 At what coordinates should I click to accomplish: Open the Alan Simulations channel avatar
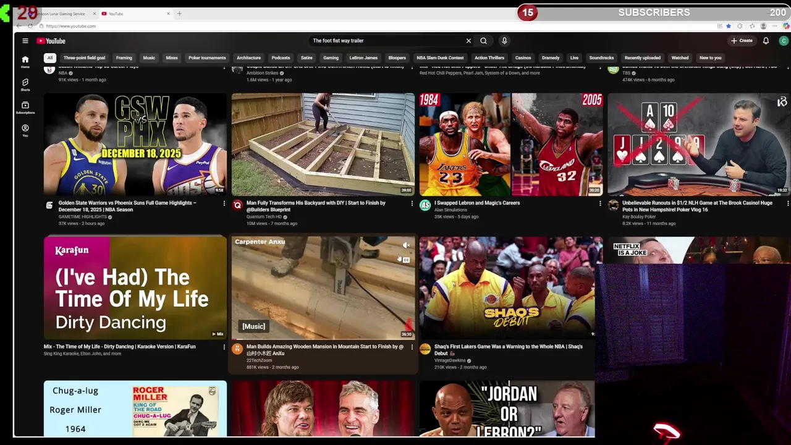click(425, 205)
